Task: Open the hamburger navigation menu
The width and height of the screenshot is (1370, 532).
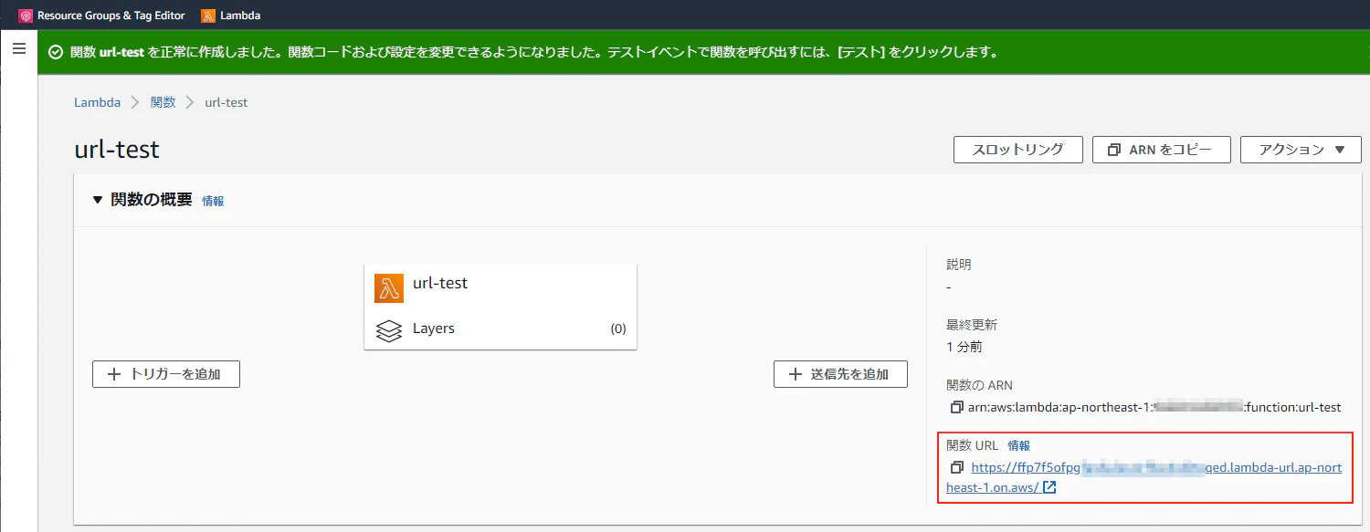Action: pos(18,48)
